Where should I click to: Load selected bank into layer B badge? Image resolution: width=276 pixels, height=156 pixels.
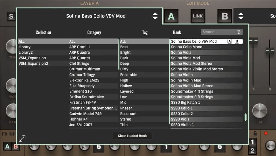(237, 41)
